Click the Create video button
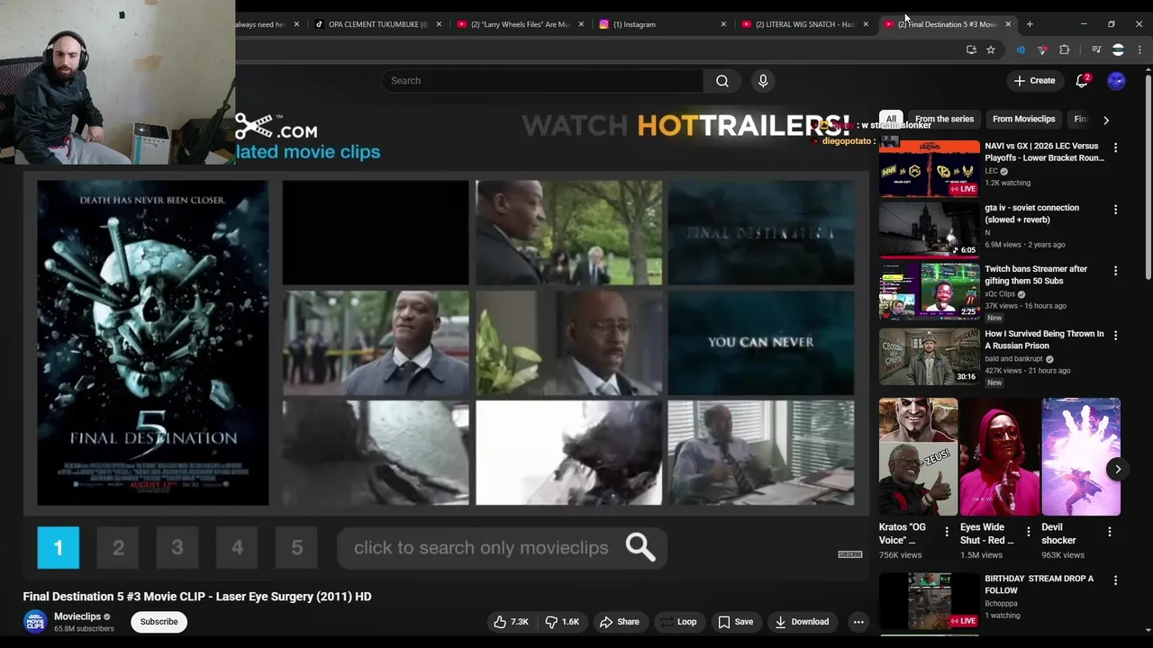Viewport: 1153px width, 648px height. [1034, 81]
